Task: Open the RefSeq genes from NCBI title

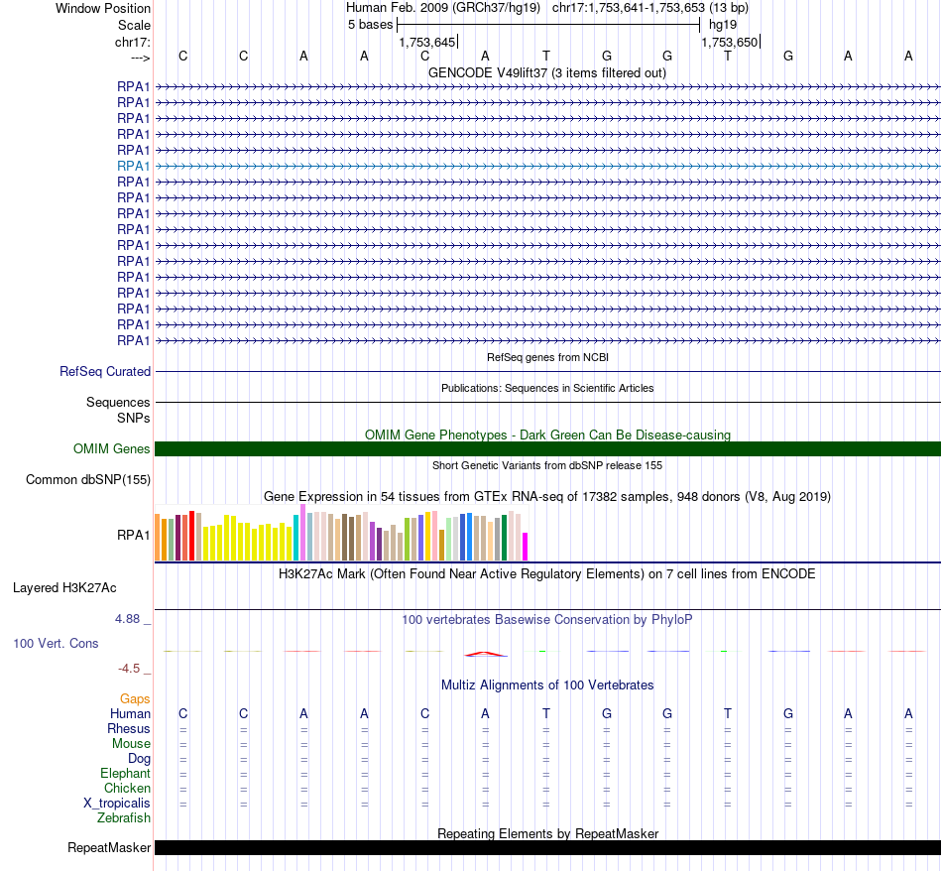Action: point(547,357)
